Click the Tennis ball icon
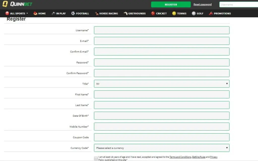 coord(174,13)
